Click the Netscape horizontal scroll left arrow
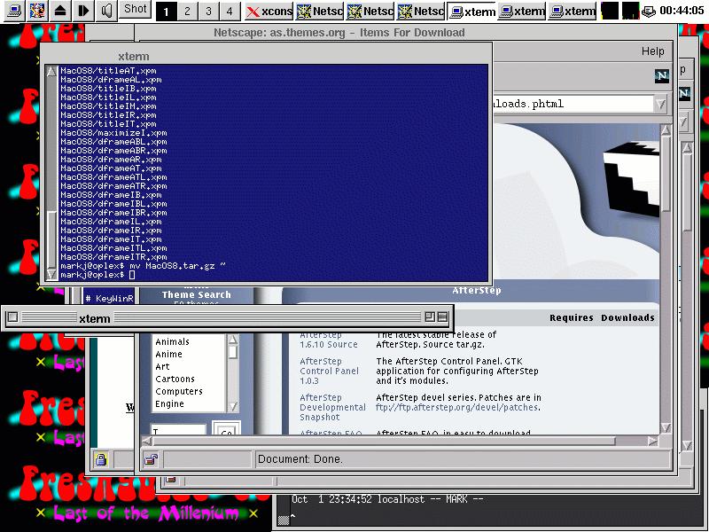Image resolution: width=709 pixels, height=532 pixels. coord(147,441)
